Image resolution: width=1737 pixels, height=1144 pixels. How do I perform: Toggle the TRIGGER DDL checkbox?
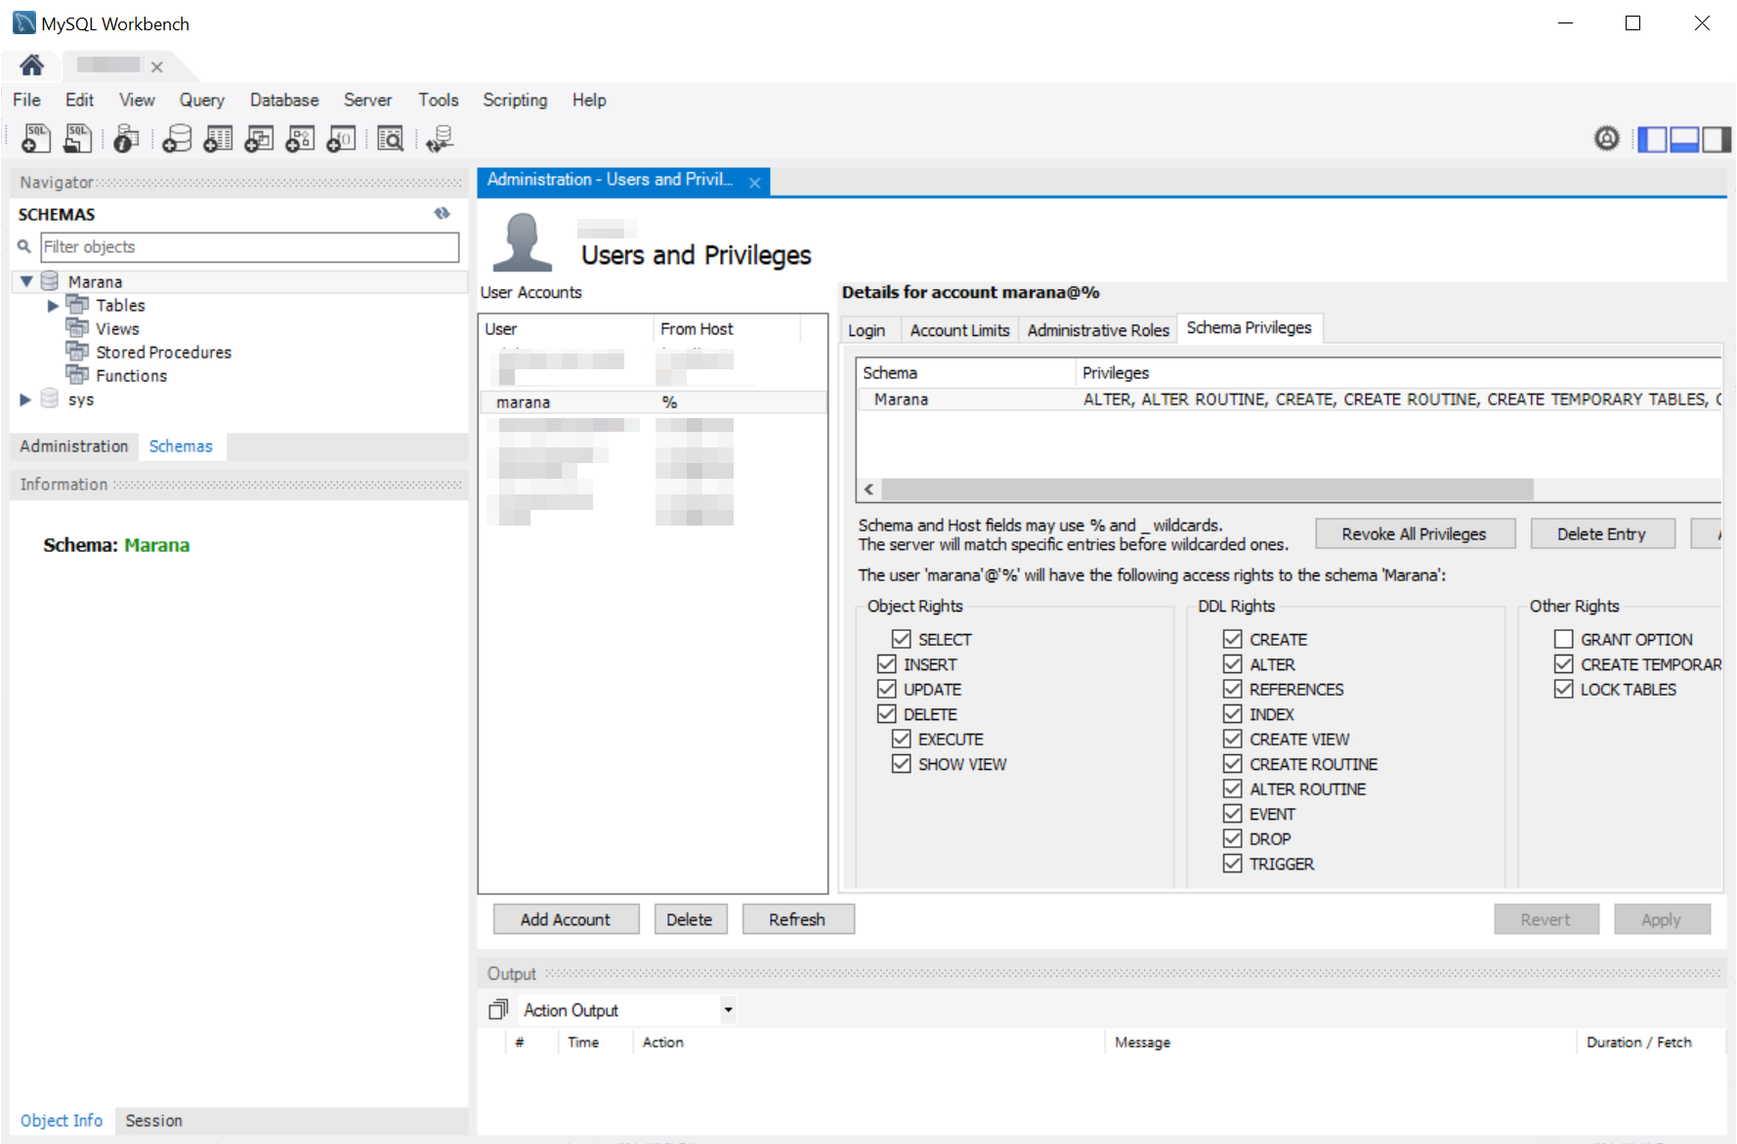click(1232, 864)
